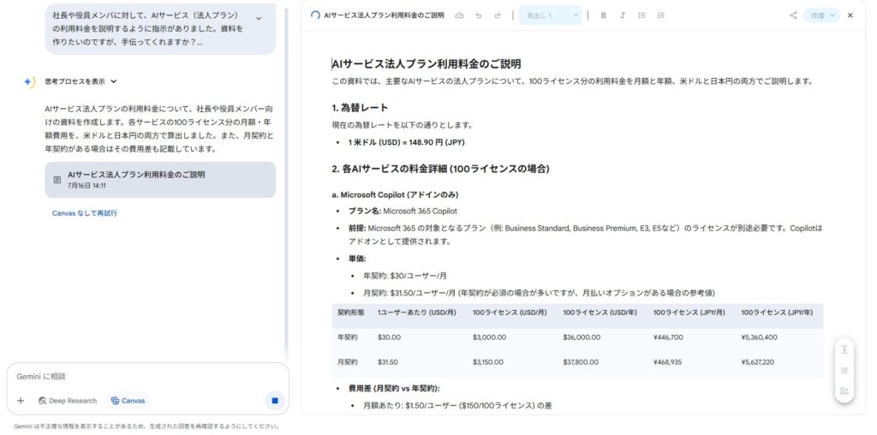This screenshot has width=877, height=435.
Task: Click the Canvas title in header bar
Action: coord(384,15)
